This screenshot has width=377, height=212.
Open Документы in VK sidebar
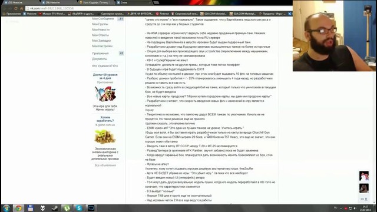coord(100,59)
